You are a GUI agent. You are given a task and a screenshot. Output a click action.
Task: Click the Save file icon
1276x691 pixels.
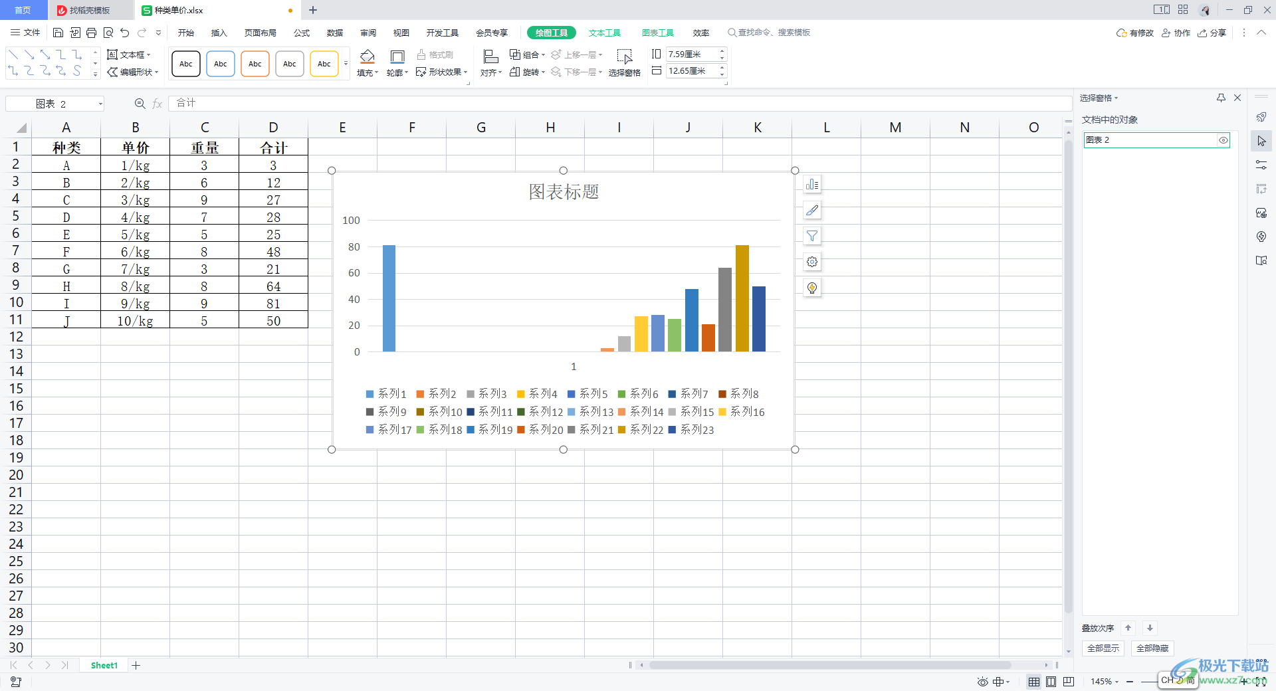click(58, 33)
